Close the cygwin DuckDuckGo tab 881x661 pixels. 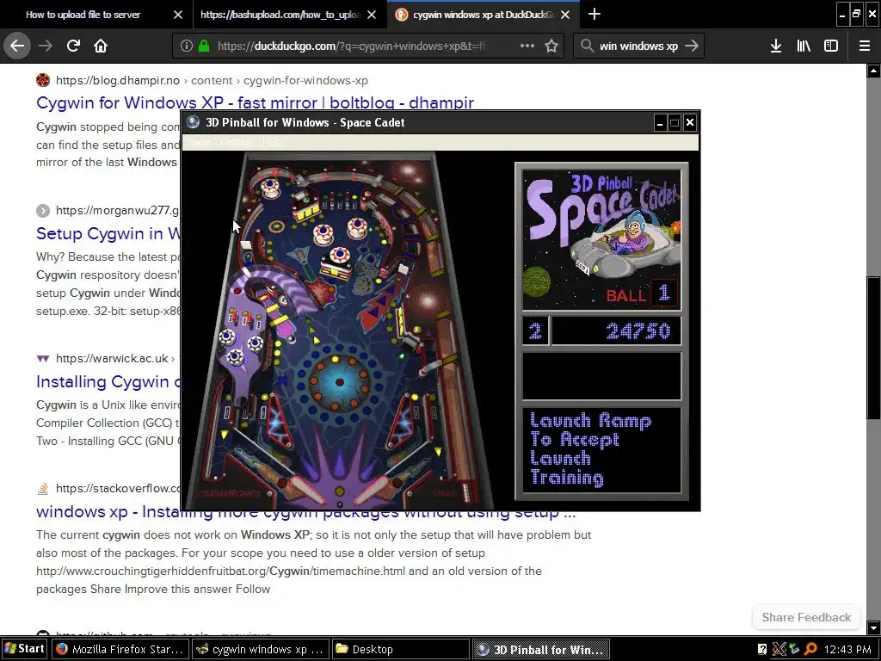coord(565,15)
